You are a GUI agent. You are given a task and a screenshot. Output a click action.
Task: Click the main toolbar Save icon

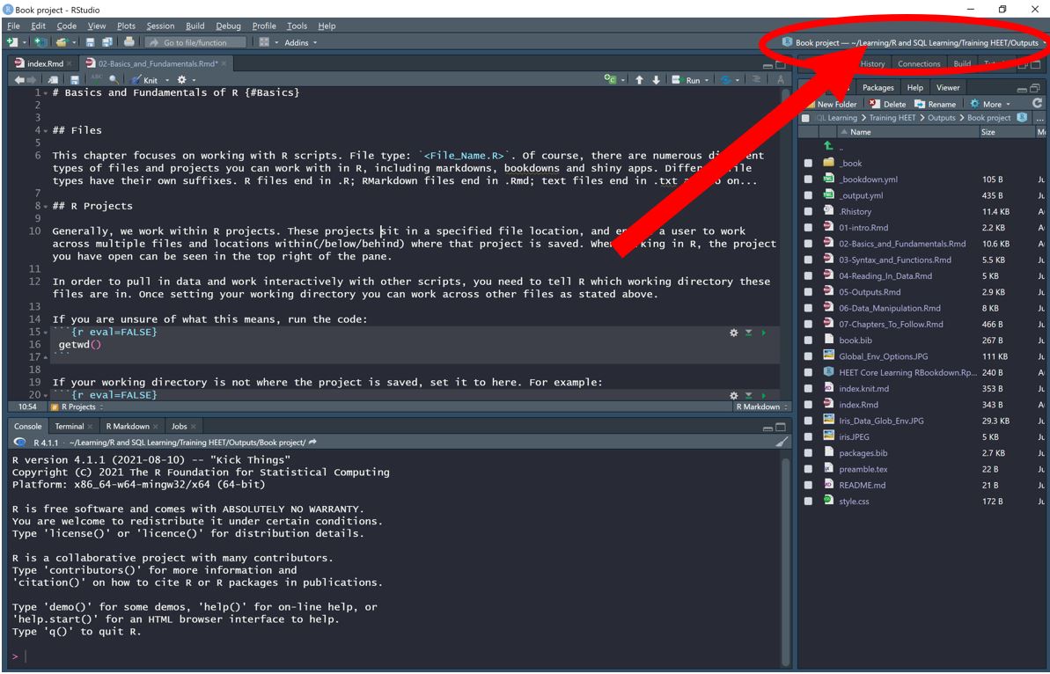(x=91, y=42)
